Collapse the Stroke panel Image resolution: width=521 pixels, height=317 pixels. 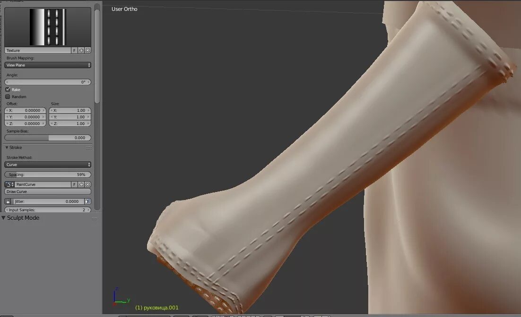[7, 148]
